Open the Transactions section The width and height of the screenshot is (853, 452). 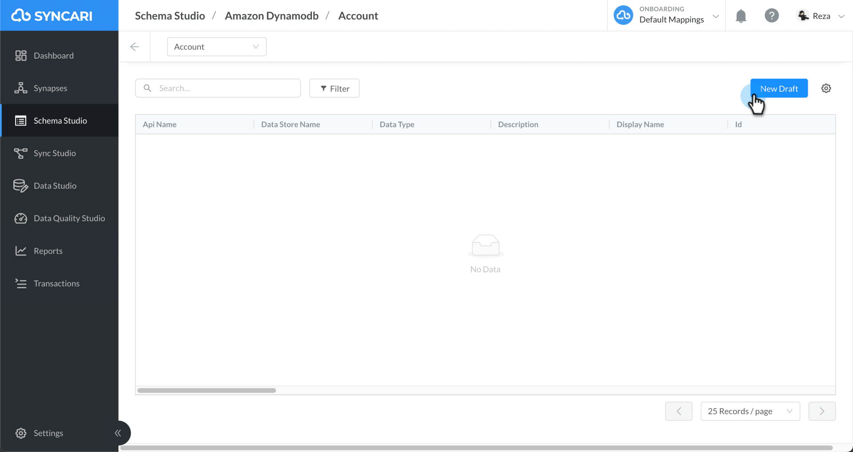click(59, 283)
